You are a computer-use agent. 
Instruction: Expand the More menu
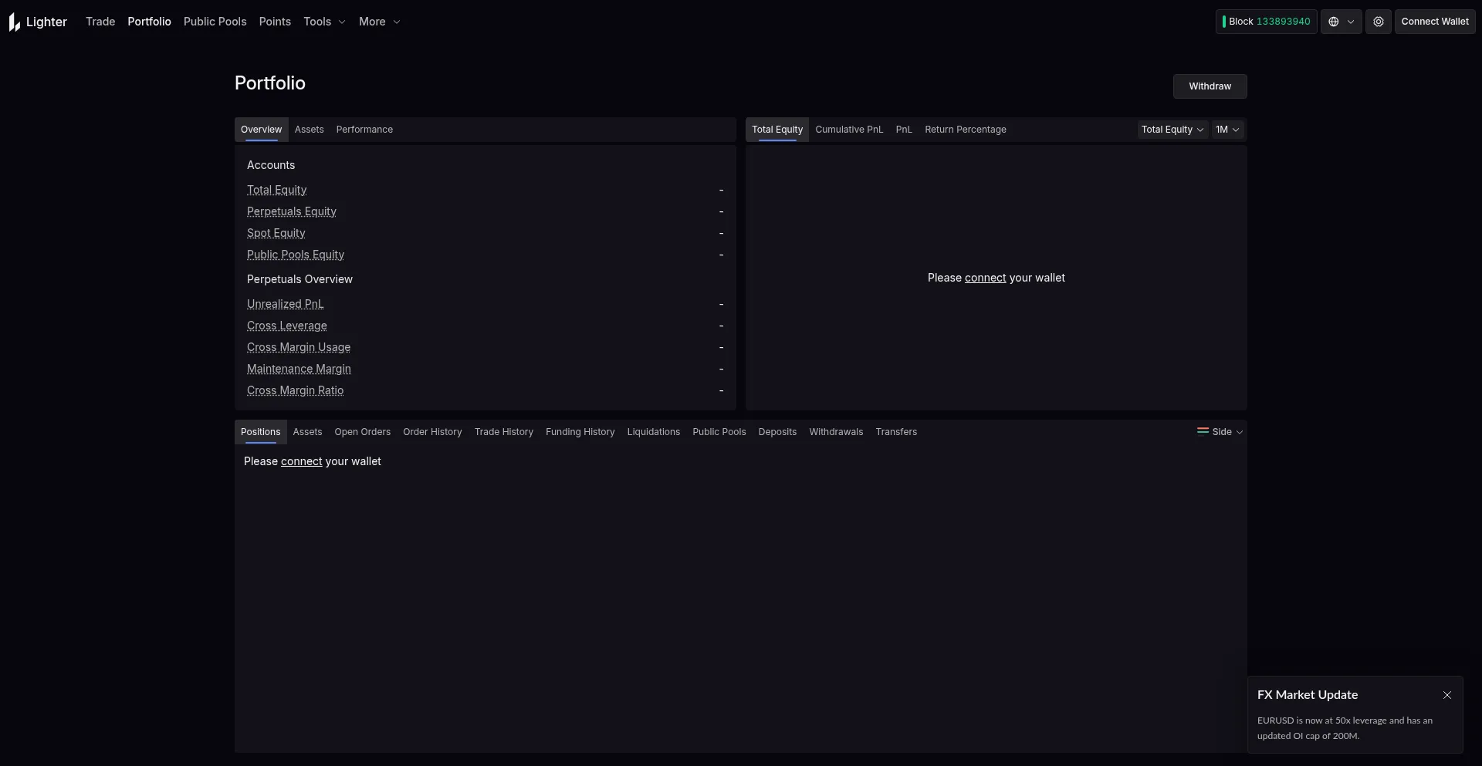click(379, 22)
